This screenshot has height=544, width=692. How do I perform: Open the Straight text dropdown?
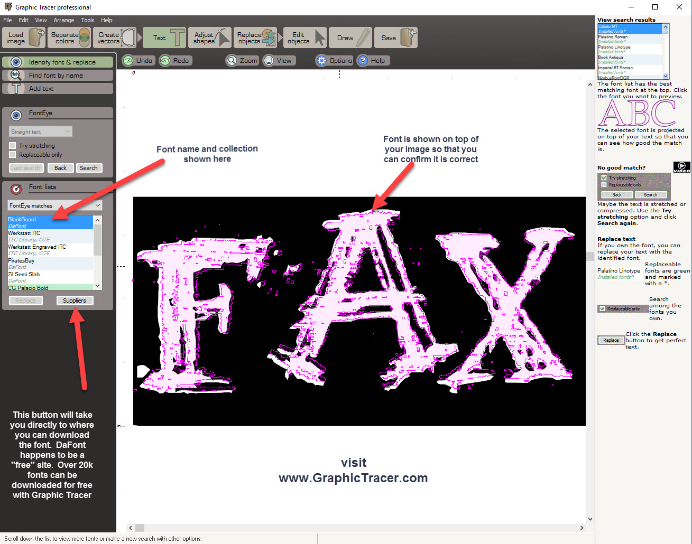(41, 132)
